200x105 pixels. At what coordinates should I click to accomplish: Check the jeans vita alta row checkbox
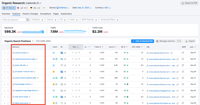[8, 66]
